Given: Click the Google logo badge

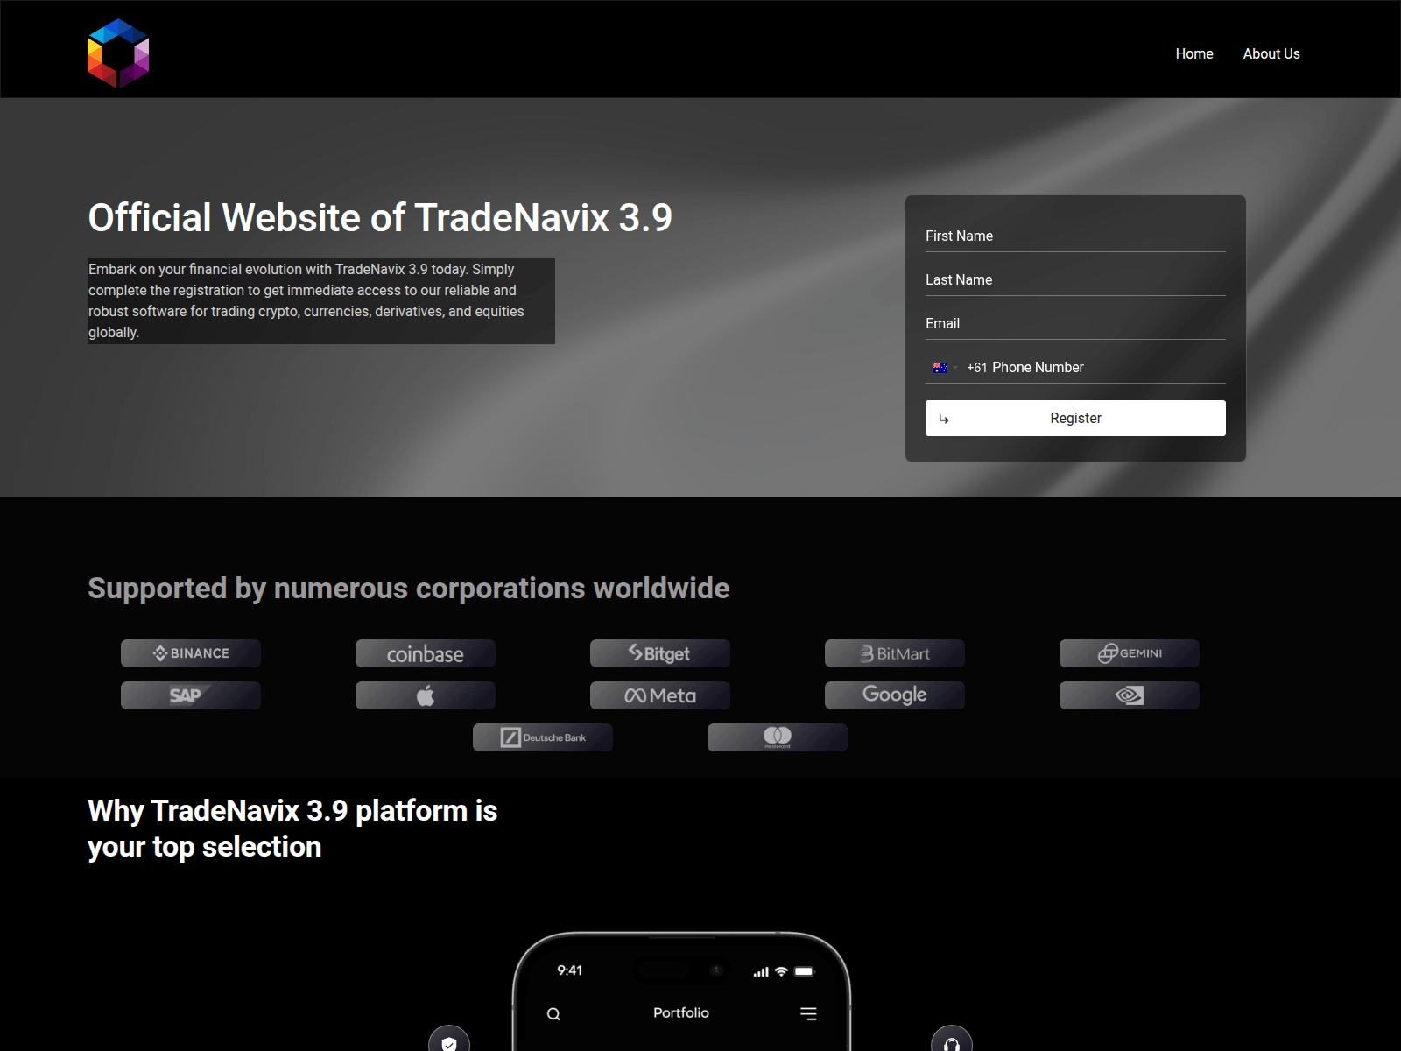Looking at the screenshot, I should pos(895,695).
